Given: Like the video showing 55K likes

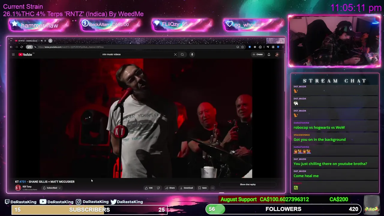Looking at the screenshot, I should [149, 188].
